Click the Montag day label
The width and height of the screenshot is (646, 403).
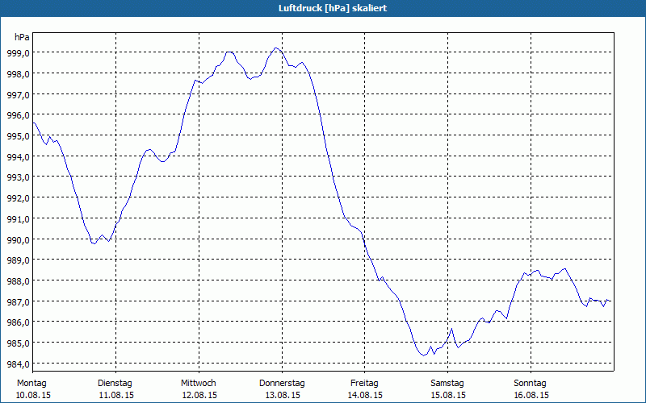click(x=32, y=383)
